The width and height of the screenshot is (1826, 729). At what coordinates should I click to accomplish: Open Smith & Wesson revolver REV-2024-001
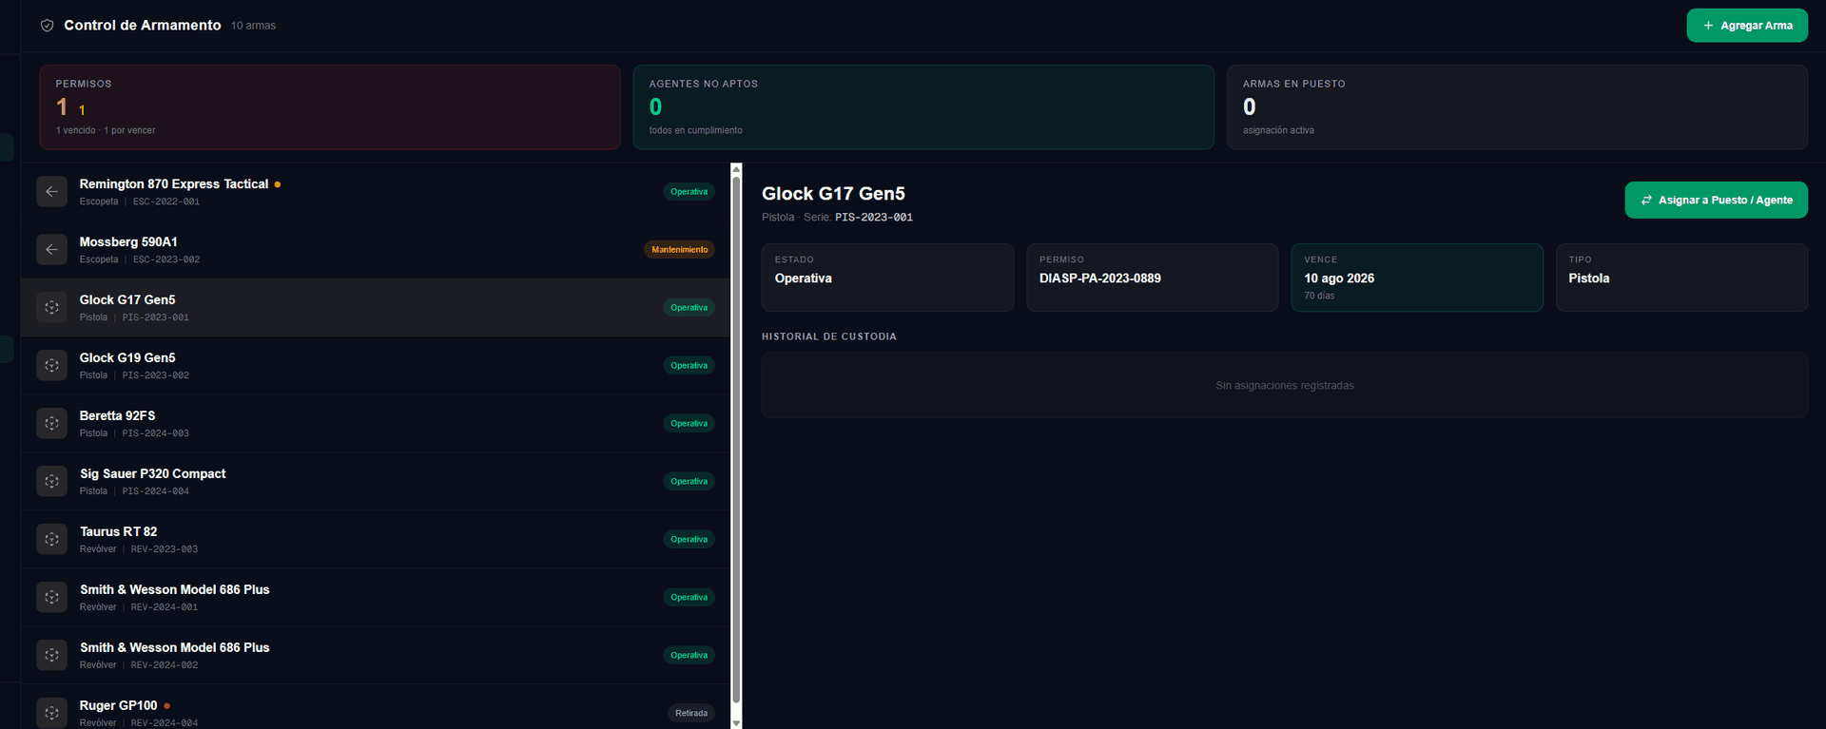click(375, 598)
